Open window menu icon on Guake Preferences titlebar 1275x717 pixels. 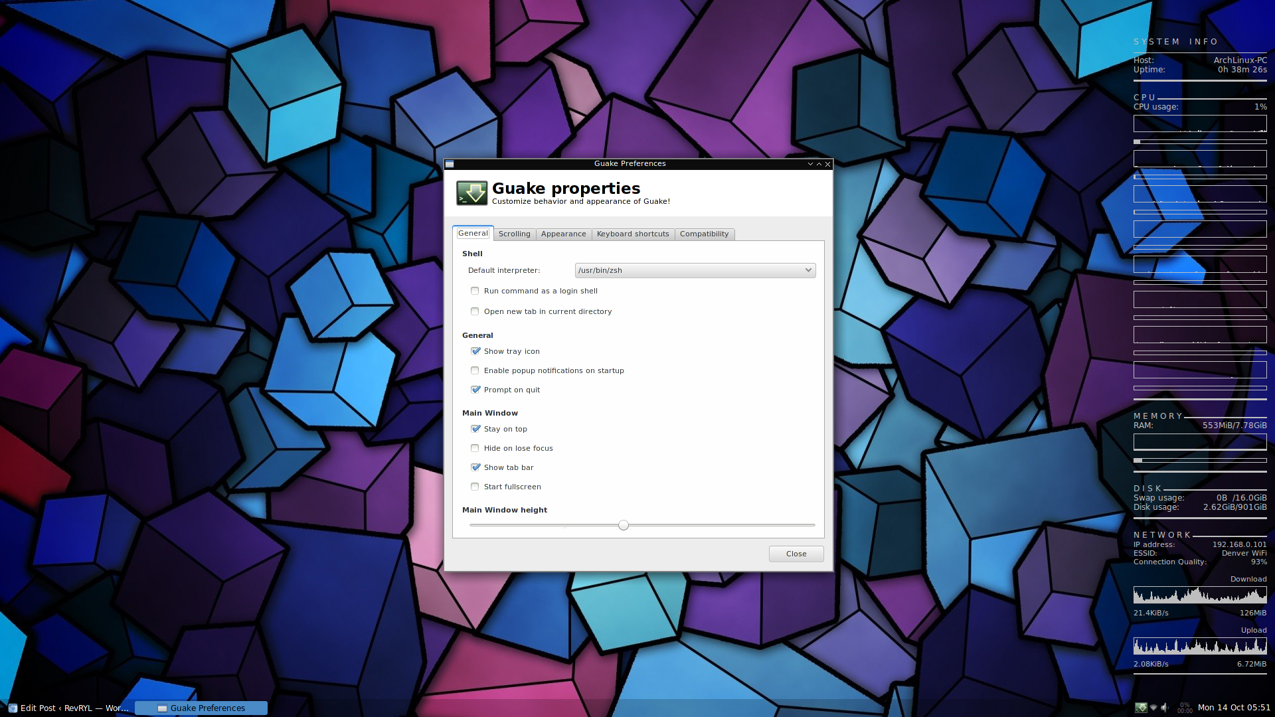pyautogui.click(x=450, y=164)
